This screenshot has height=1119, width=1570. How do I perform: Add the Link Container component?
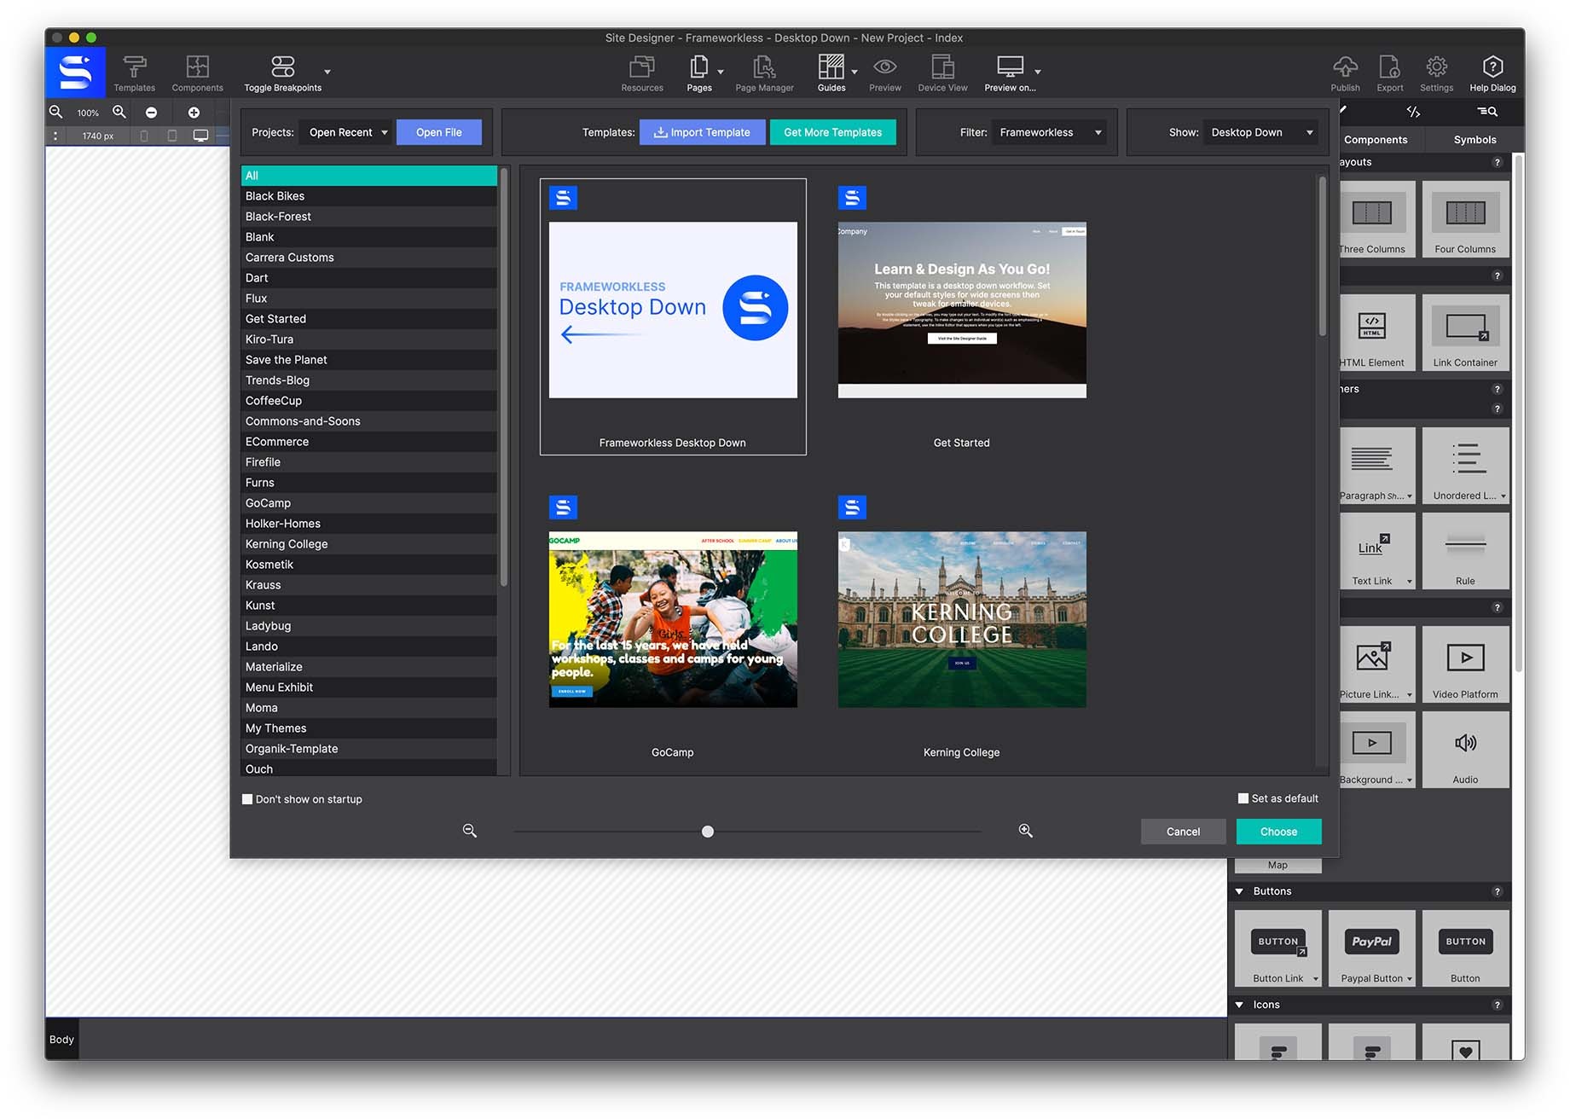(x=1465, y=333)
